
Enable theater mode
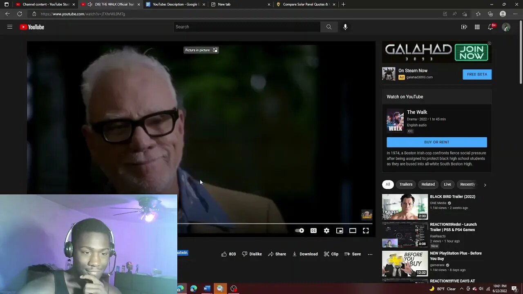click(353, 231)
